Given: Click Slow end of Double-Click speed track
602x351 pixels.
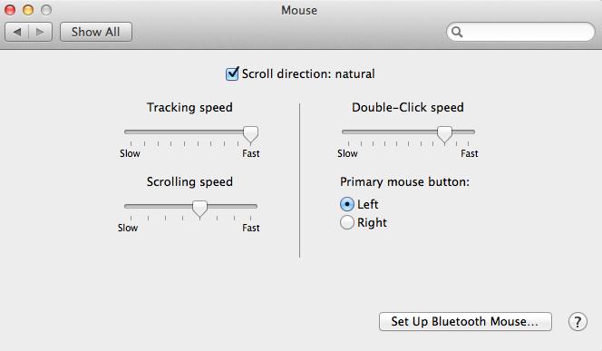Looking at the screenshot, I should [x=345, y=132].
